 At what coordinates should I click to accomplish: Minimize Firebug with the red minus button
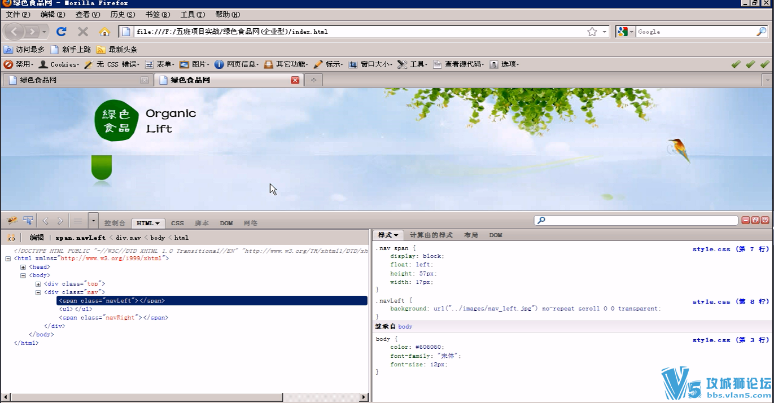click(746, 220)
